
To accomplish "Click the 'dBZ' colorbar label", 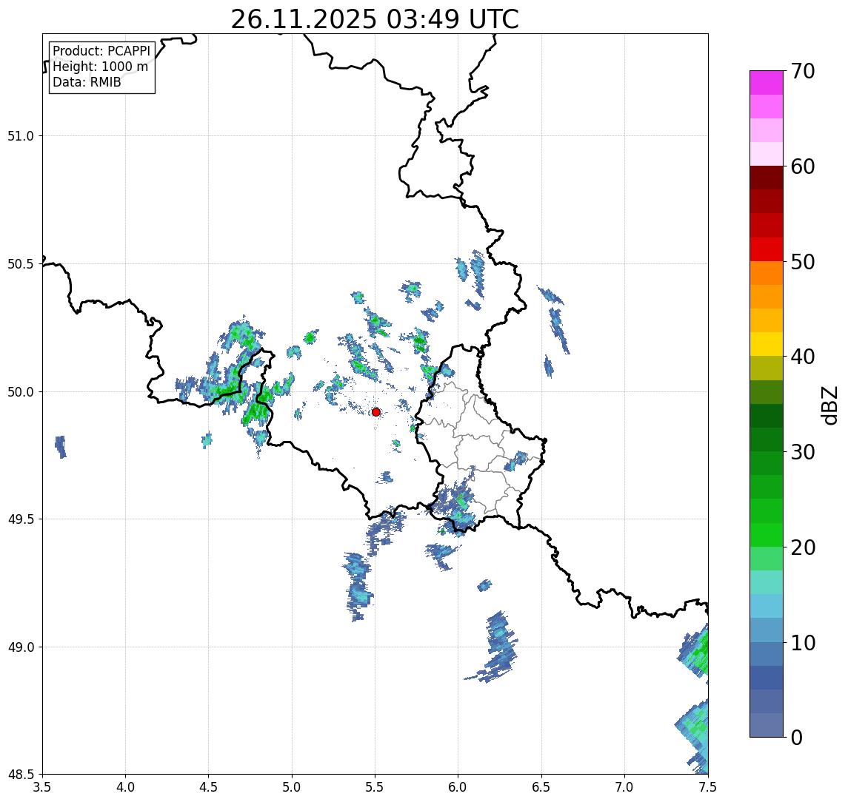I will coord(829,405).
